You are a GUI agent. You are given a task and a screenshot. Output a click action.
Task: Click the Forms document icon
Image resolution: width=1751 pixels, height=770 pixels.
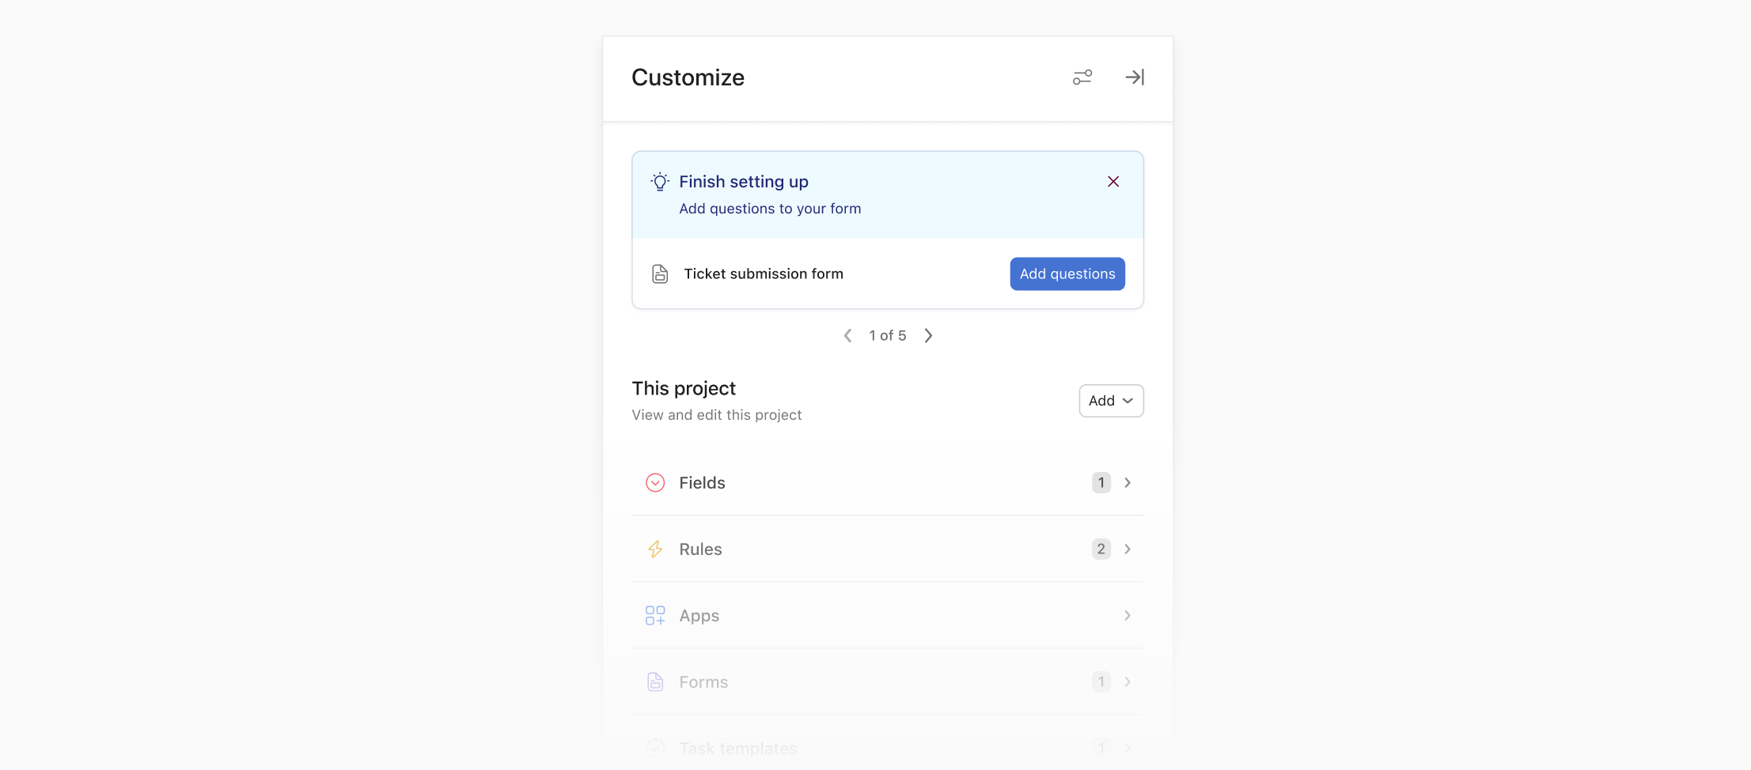click(655, 682)
